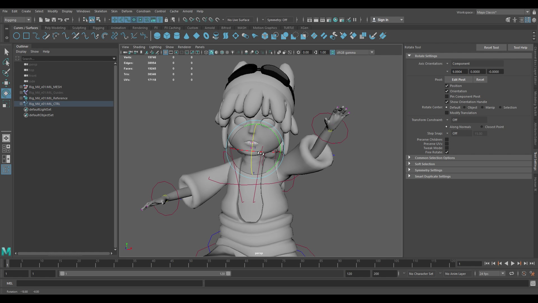Click the Reset Tool button
The height and width of the screenshot is (303, 538).
491,47
